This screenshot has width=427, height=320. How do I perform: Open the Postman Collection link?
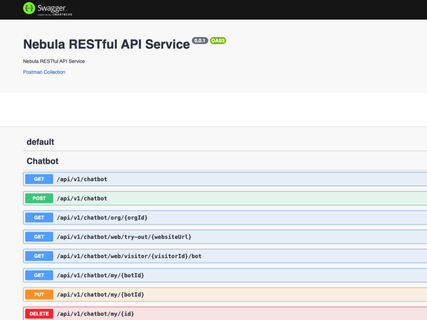click(44, 72)
